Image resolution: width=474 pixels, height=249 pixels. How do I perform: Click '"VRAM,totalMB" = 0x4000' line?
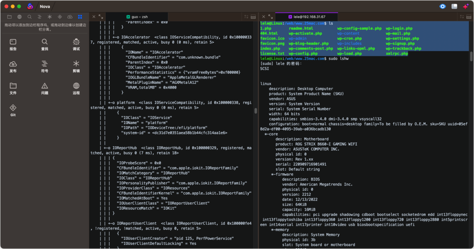[x=151, y=87]
